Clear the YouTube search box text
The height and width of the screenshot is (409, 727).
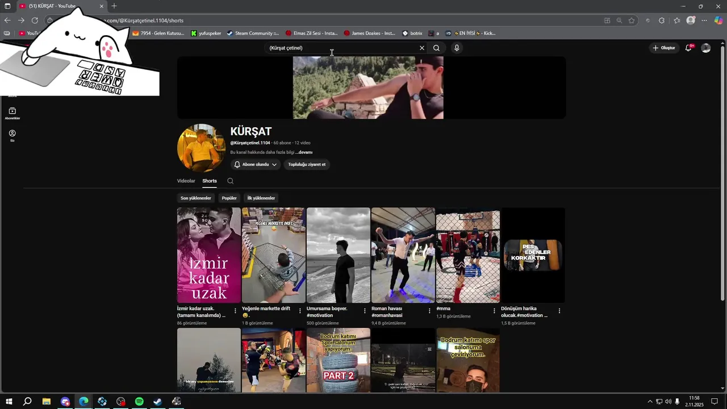click(x=421, y=48)
